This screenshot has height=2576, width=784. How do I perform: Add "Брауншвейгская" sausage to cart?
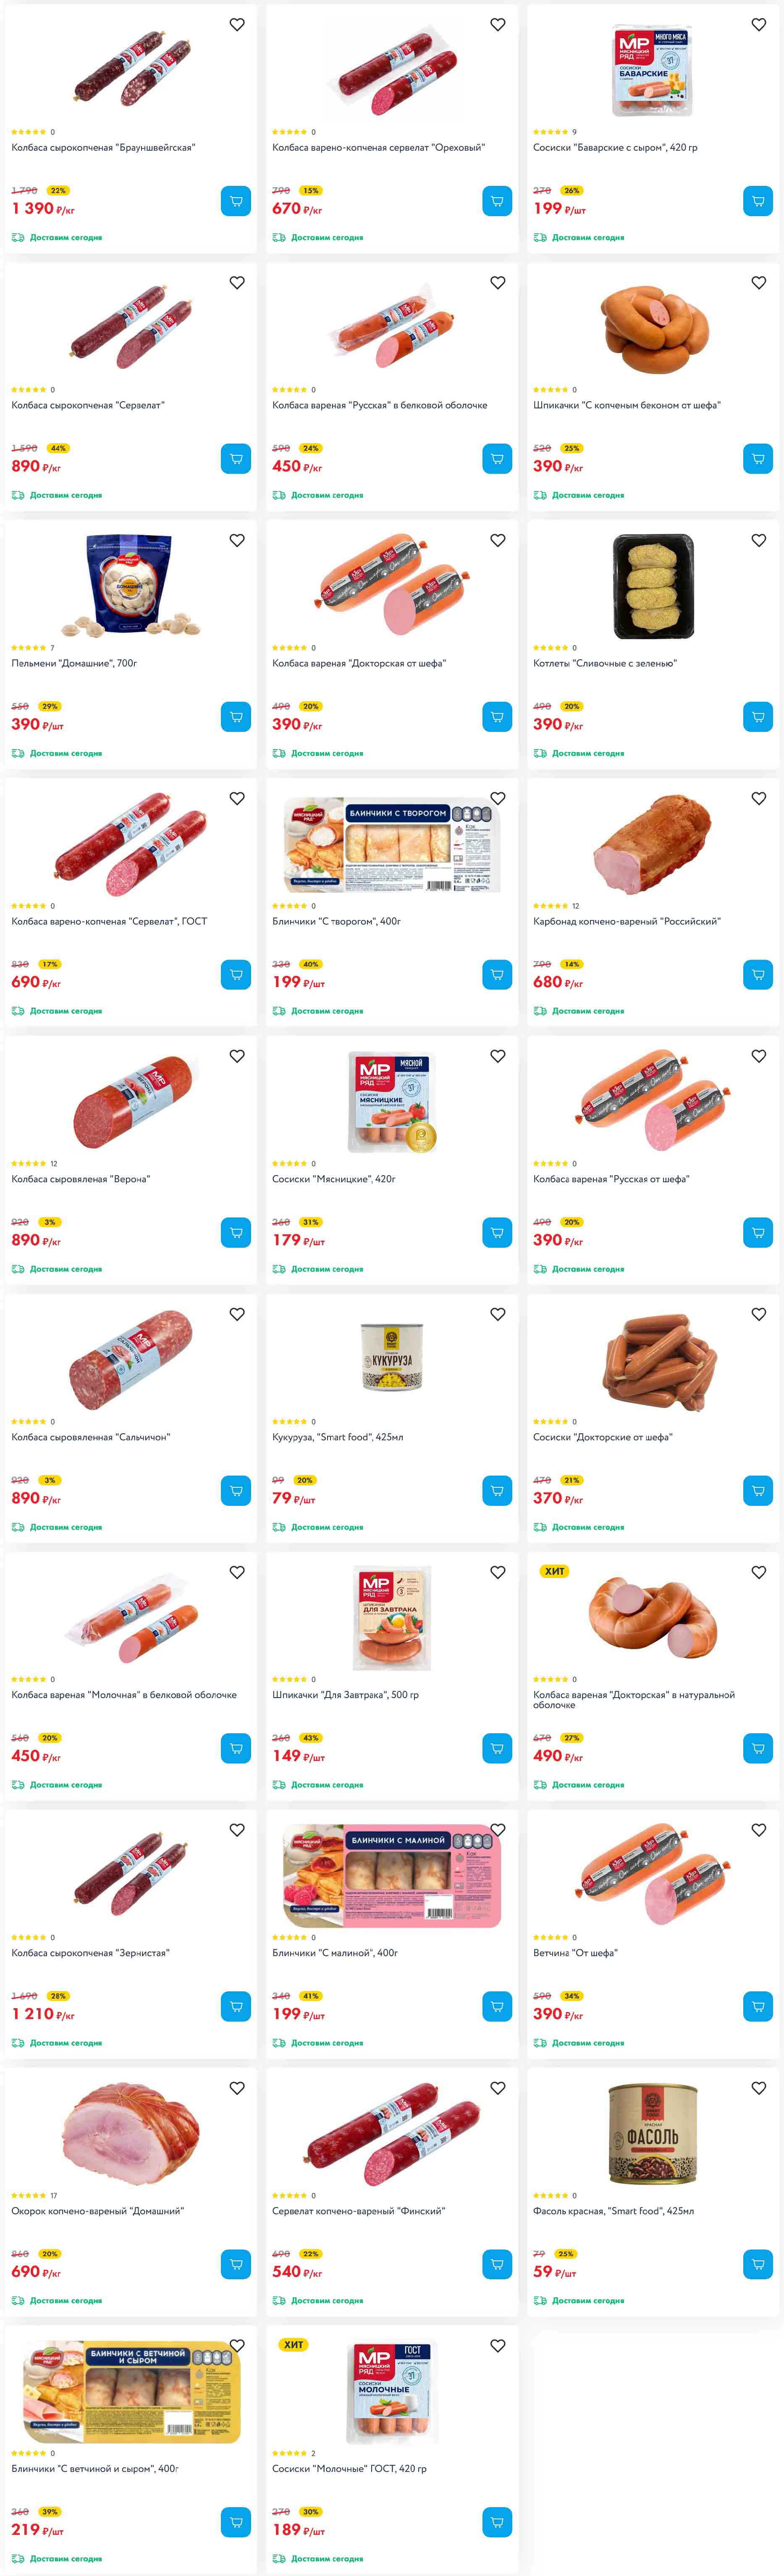(x=236, y=201)
